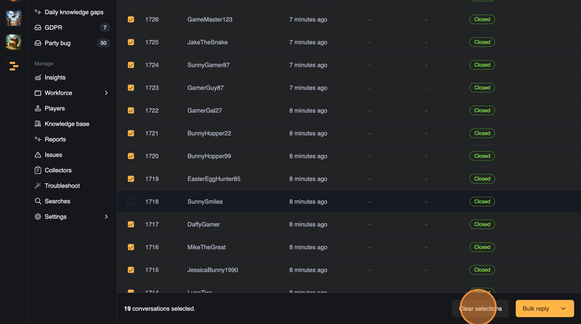Viewport: 581px width, 324px height.
Task: Go to Issues page
Action: point(53,155)
